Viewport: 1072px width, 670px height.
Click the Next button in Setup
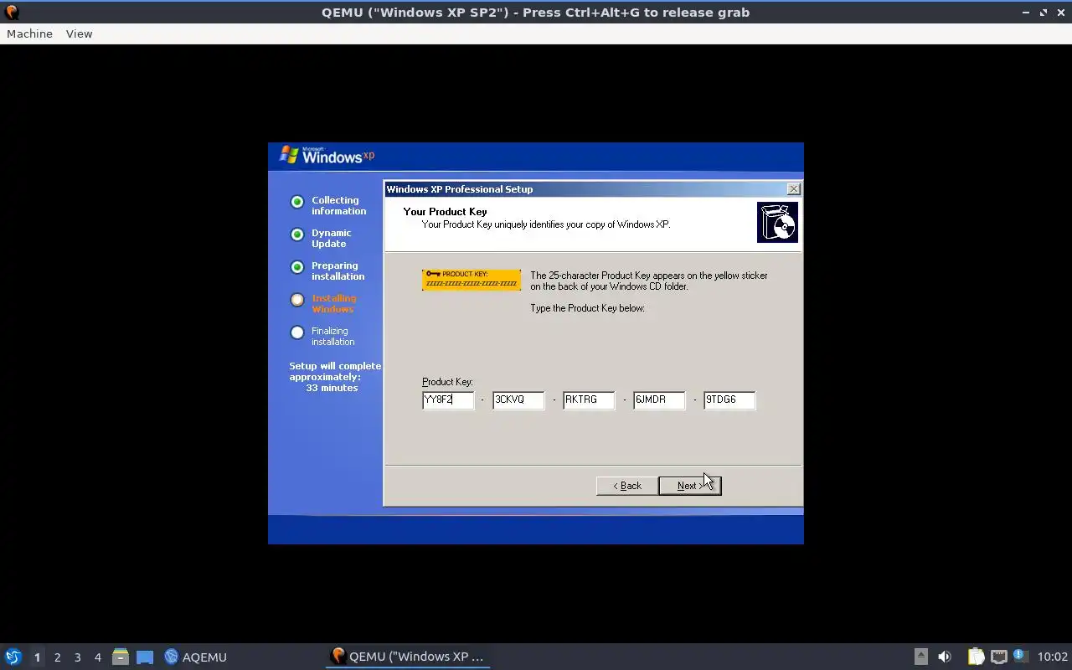click(x=690, y=486)
